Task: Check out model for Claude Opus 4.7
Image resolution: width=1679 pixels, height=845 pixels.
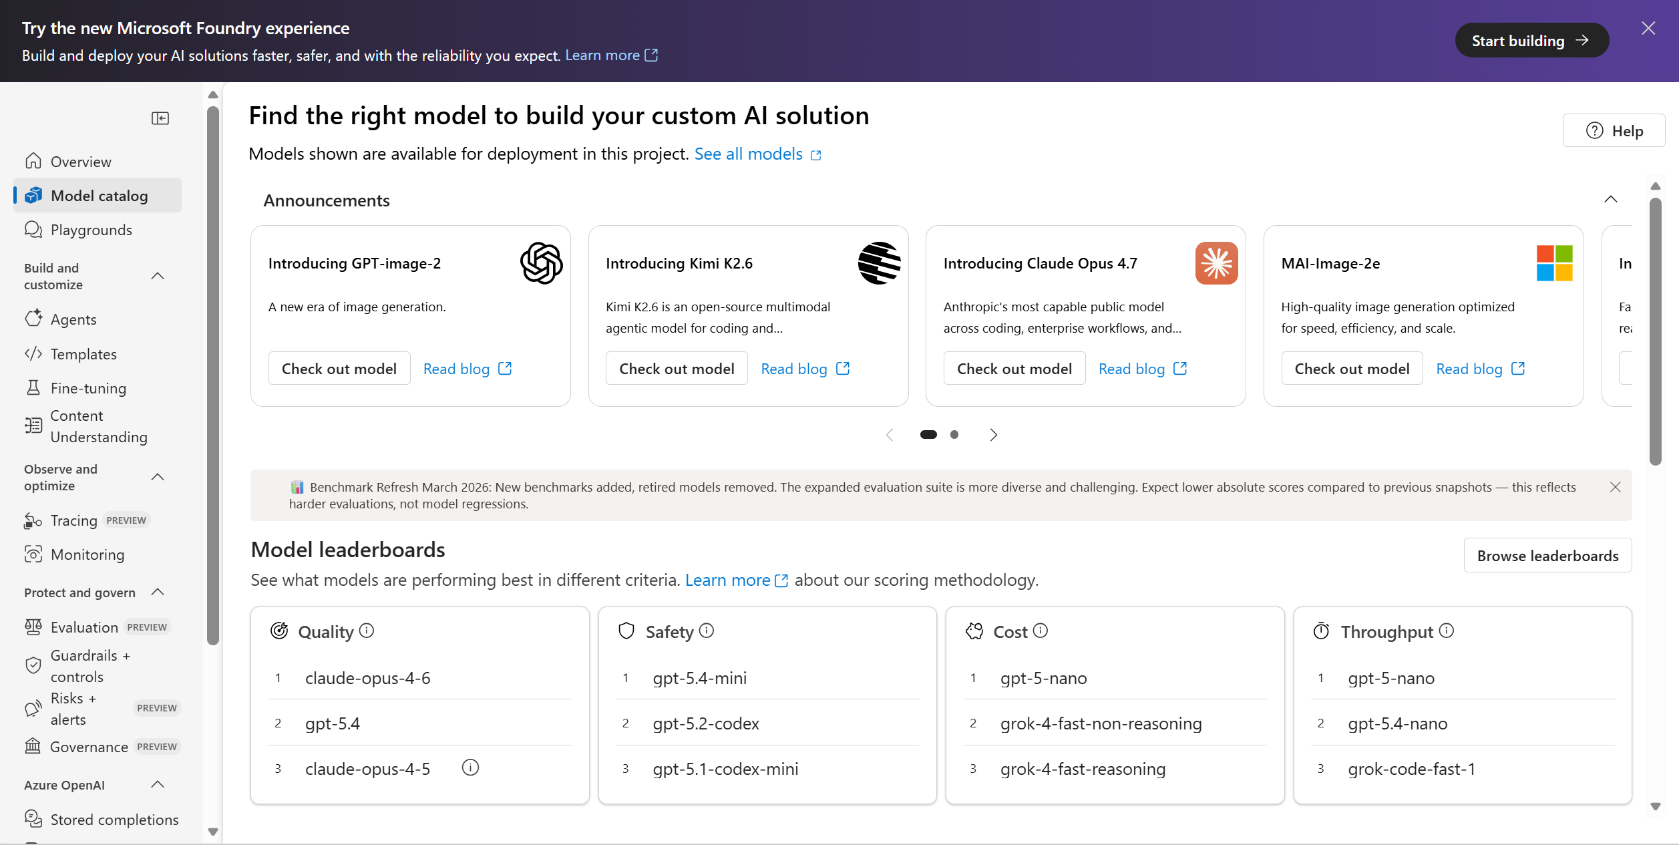Action: point(1014,369)
